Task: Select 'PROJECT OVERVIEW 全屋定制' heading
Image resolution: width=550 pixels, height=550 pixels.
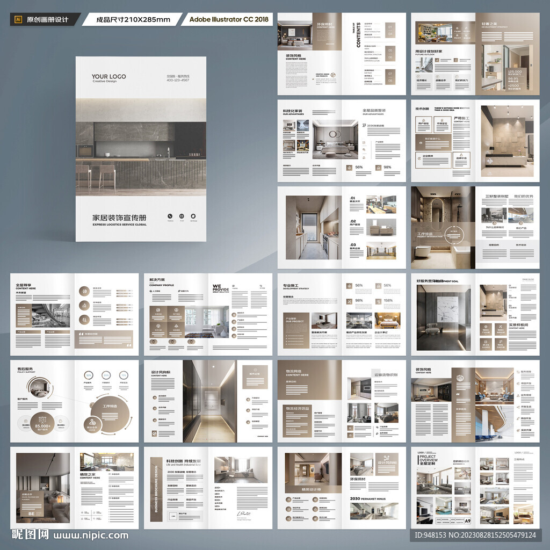Action: coord(428,460)
